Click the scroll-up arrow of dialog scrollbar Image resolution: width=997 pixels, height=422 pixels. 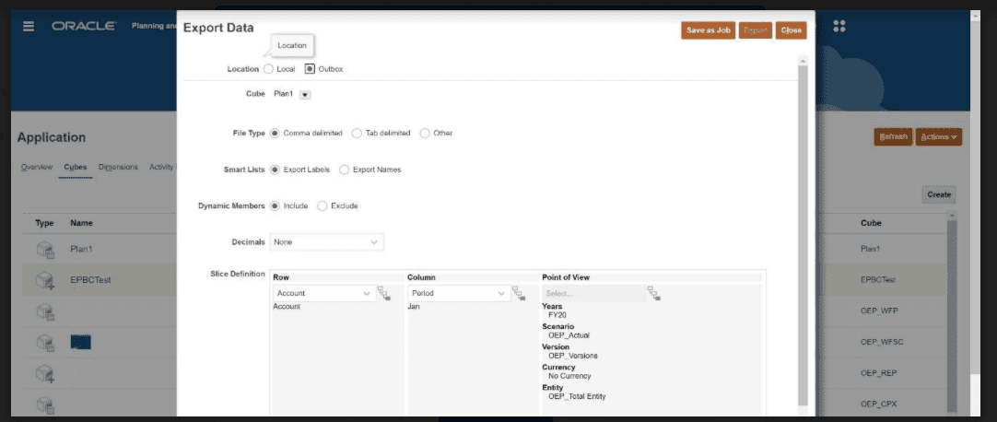[803, 61]
